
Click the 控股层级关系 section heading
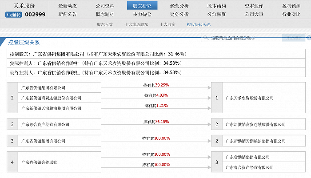24,43
